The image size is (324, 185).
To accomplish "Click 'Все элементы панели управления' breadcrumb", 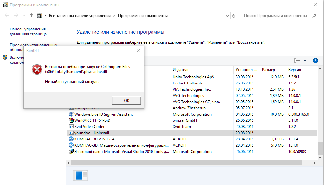I will pos(80,16).
